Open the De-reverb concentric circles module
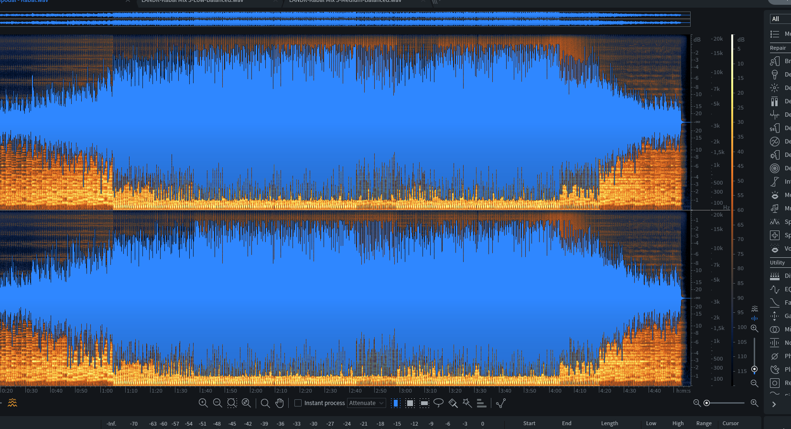Image resolution: width=791 pixels, height=429 pixels. coord(775,168)
